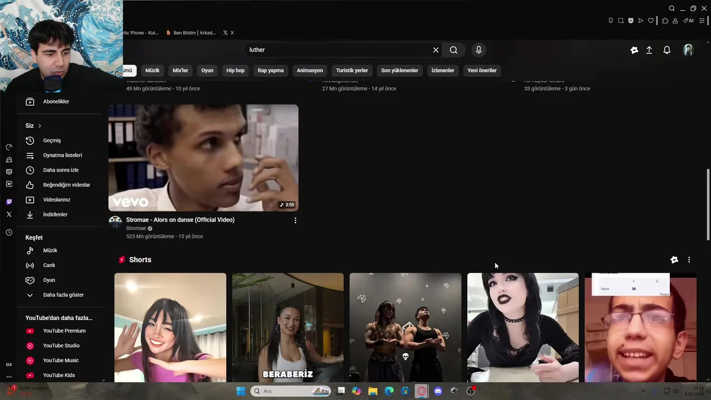Expand the Siz section chevron
The image size is (711, 400).
pos(39,126)
